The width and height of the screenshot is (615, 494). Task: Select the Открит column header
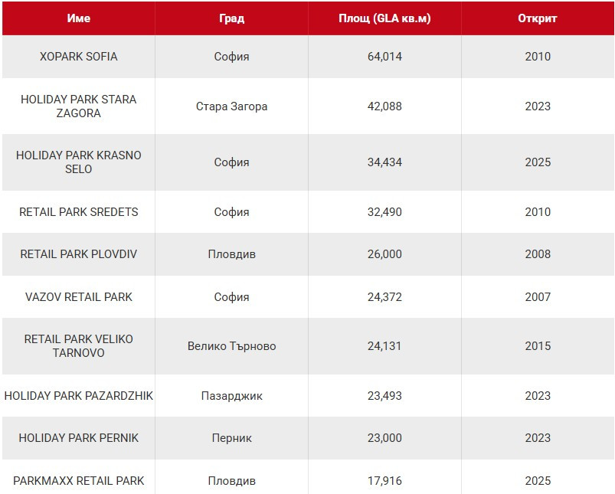(x=538, y=18)
